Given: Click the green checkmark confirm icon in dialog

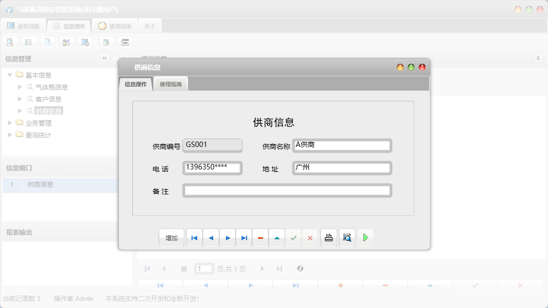Looking at the screenshot, I should (293, 238).
